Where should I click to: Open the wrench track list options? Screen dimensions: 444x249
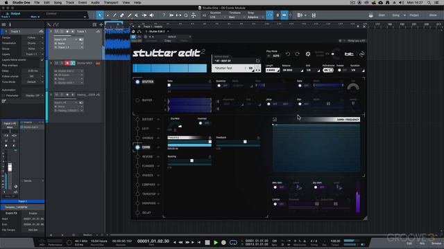(49, 25)
